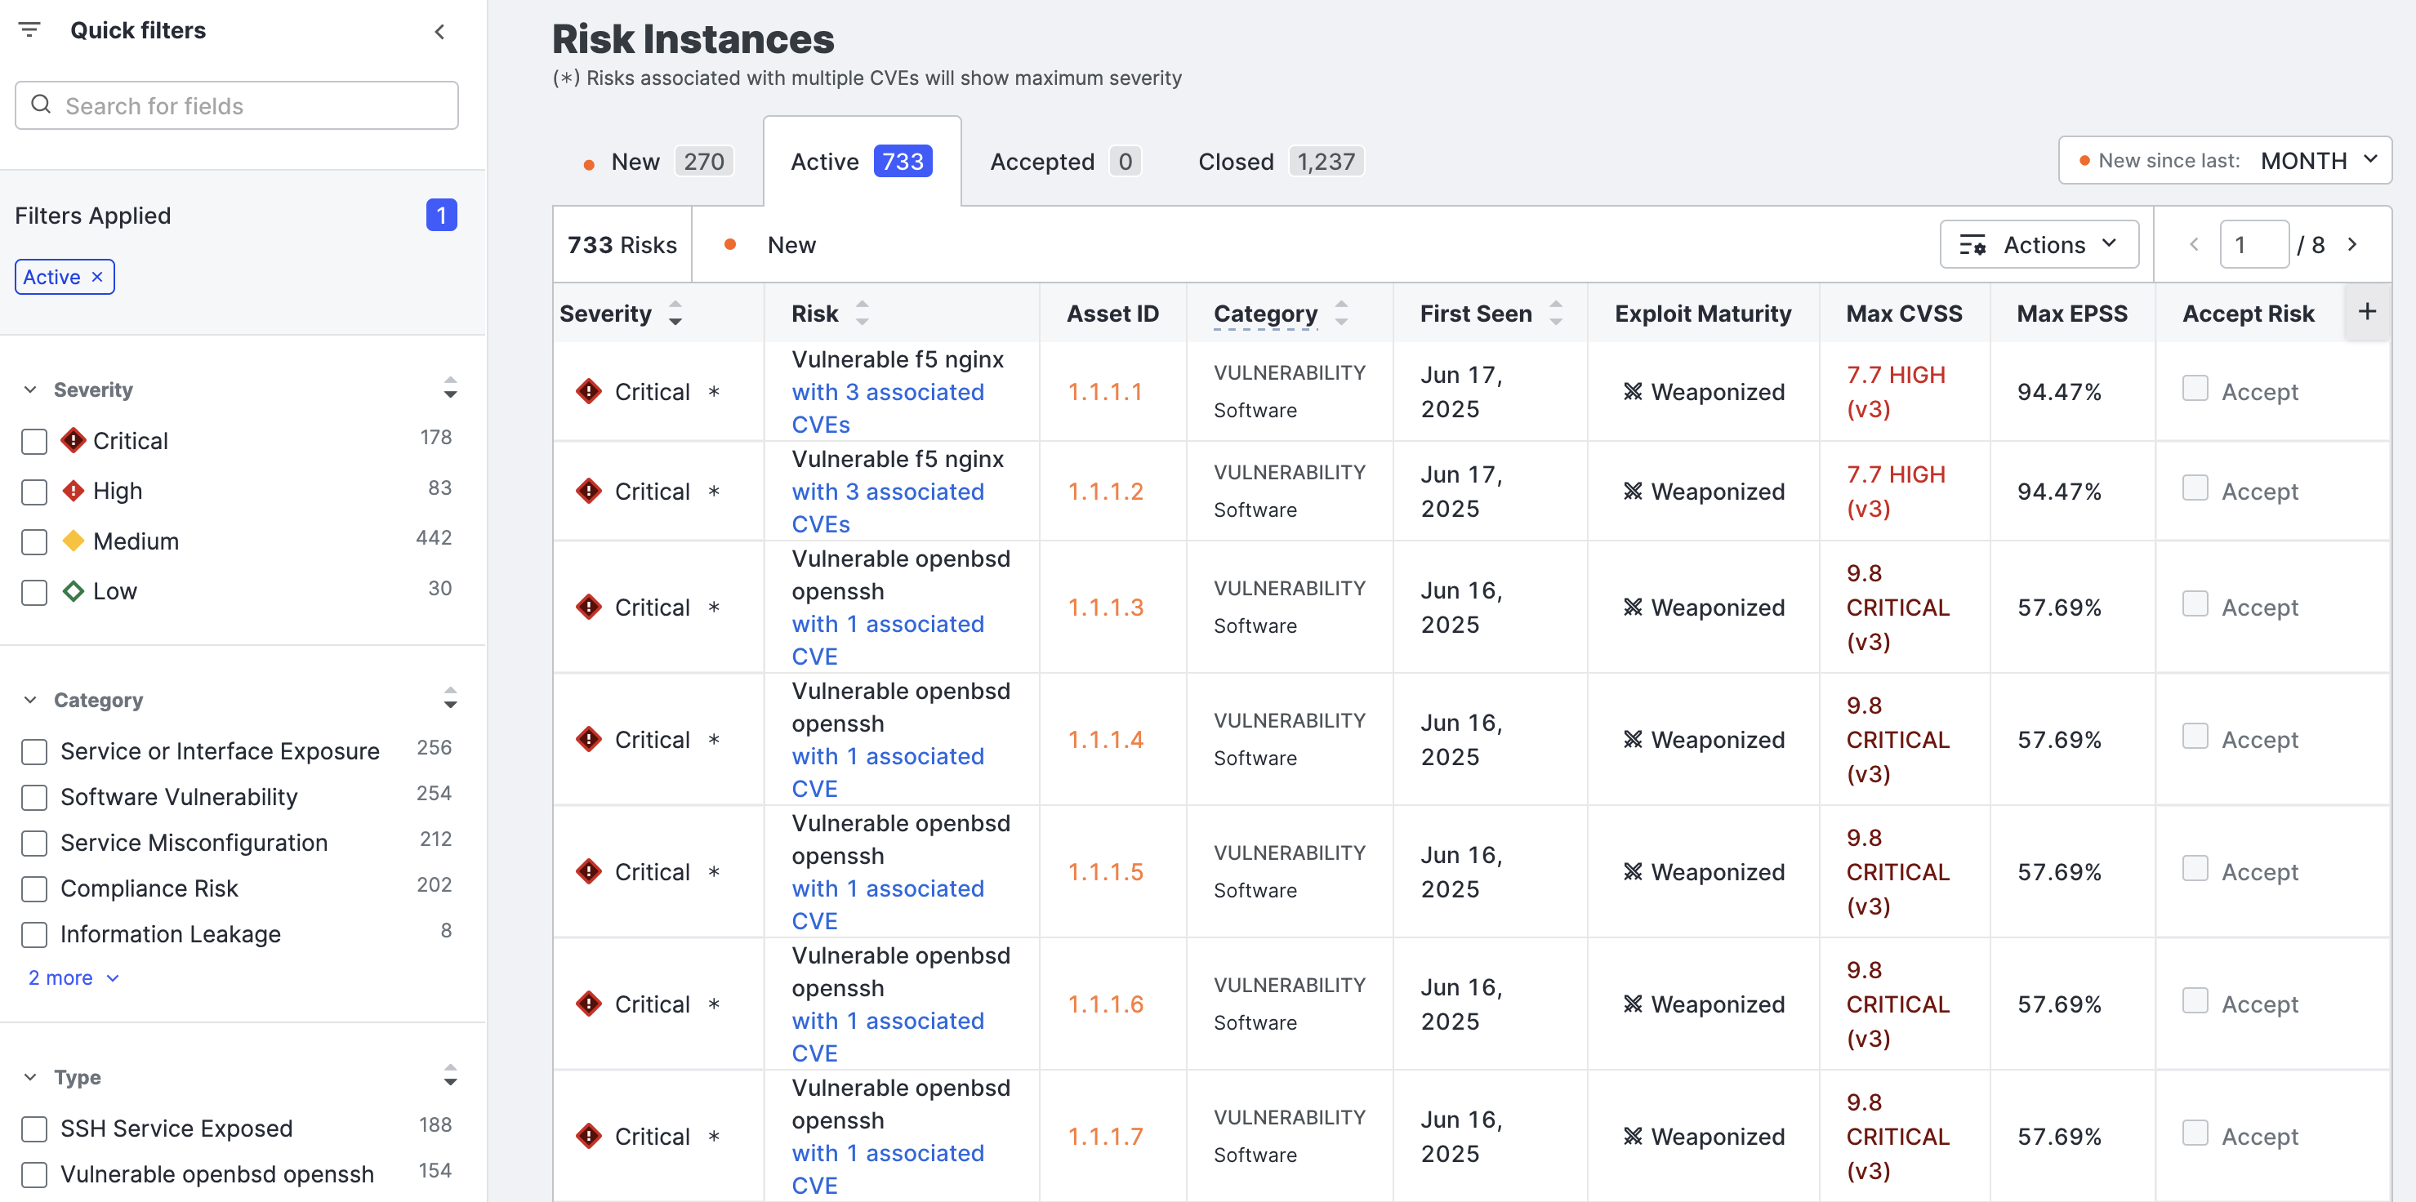Click the Critical diamond icon in Severity filter
2416x1202 pixels.
pos(74,441)
